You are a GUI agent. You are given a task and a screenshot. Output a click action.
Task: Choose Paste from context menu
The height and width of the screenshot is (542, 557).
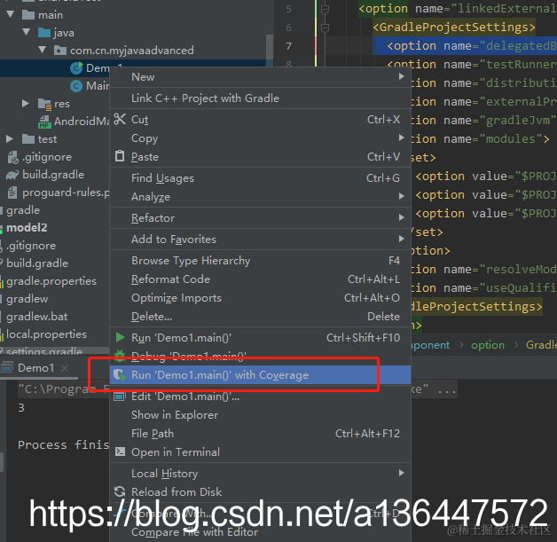(x=260, y=157)
